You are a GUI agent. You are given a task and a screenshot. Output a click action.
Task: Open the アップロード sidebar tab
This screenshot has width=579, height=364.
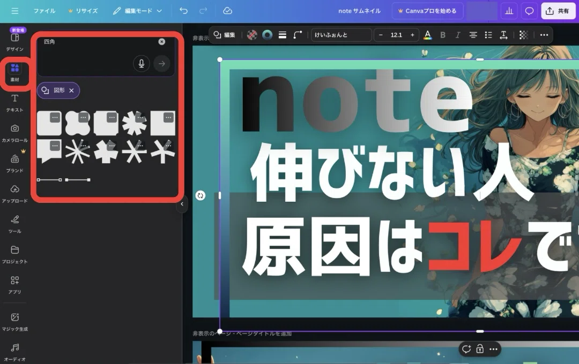[15, 194]
